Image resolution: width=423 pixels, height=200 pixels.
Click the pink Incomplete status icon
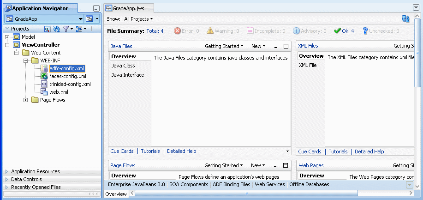click(x=250, y=31)
